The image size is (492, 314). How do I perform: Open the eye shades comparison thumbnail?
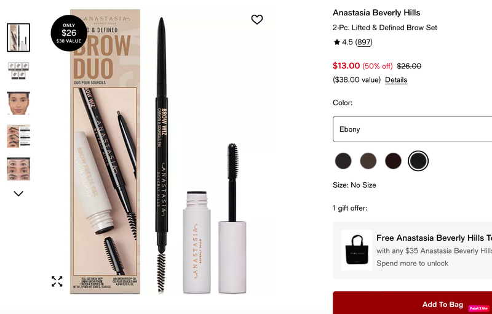[x=18, y=169]
